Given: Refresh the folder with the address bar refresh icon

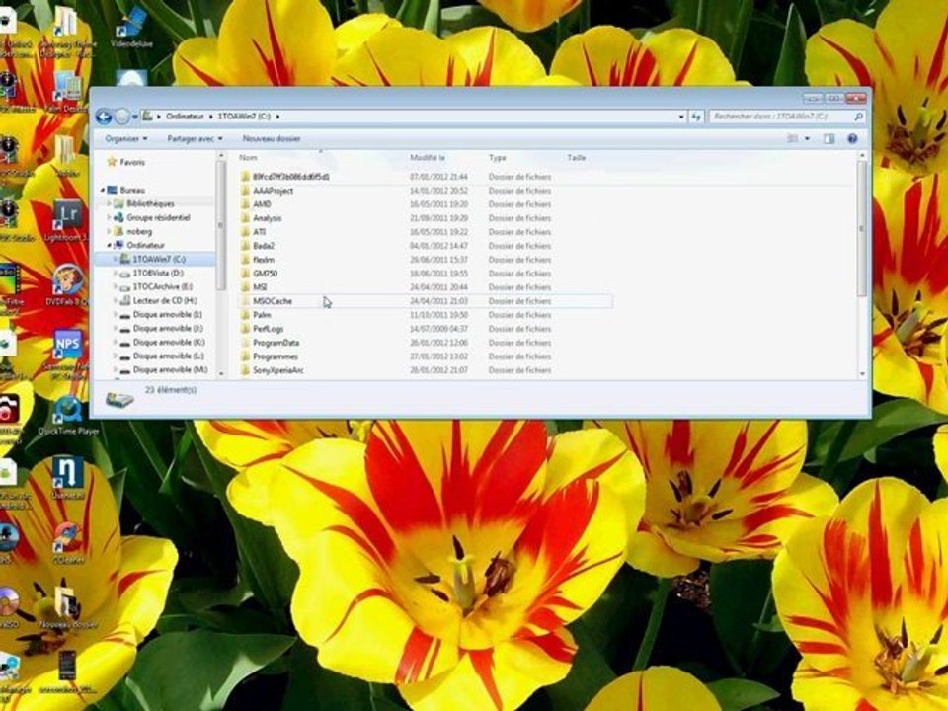Looking at the screenshot, I should [x=696, y=117].
